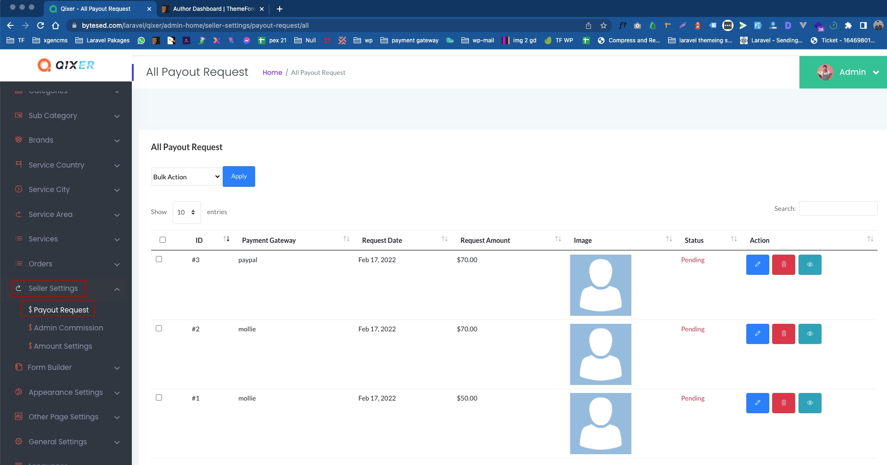Switch to Author Dashboard ThemeForest tab

pyautogui.click(x=213, y=9)
